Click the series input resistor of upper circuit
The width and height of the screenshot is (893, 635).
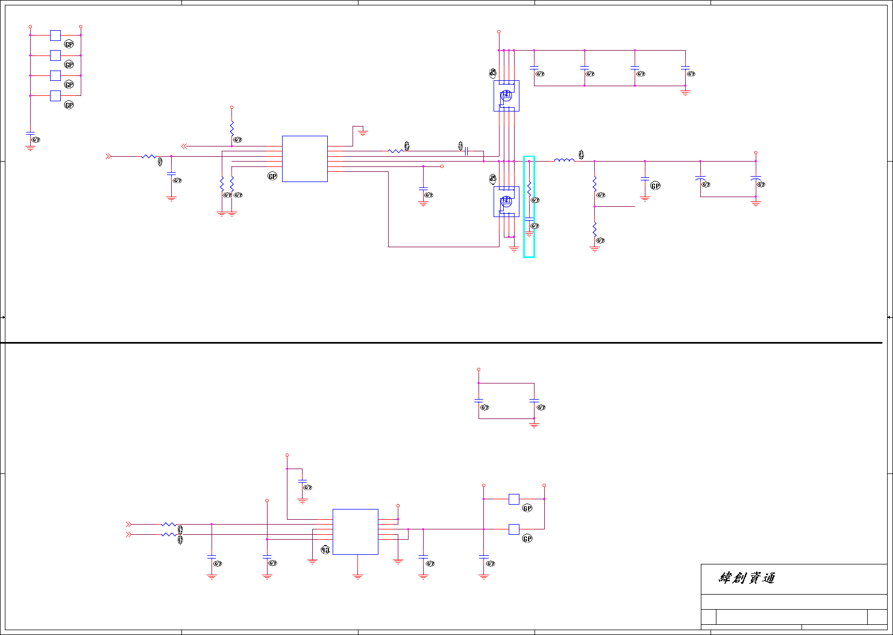[x=149, y=156]
